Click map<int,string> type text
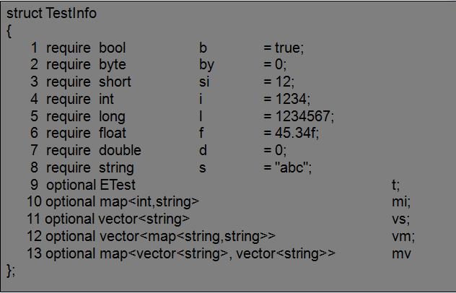The image size is (456, 293). pyautogui.click(x=149, y=201)
